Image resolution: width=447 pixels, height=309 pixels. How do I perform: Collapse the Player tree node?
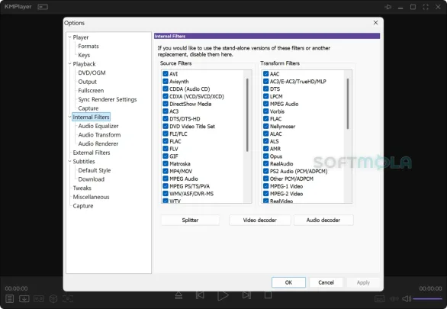(69, 37)
